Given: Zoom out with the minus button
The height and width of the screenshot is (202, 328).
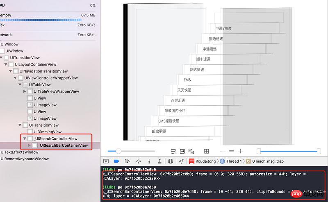Looking at the screenshot, I should pos(222,151).
